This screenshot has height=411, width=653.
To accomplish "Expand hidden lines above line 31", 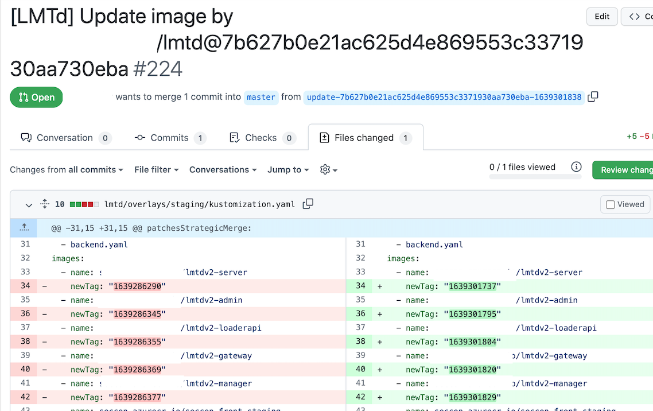I will 24,228.
